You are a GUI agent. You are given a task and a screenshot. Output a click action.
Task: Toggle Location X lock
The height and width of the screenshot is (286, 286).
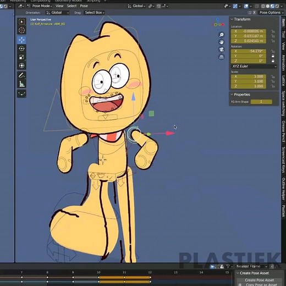click(x=273, y=31)
